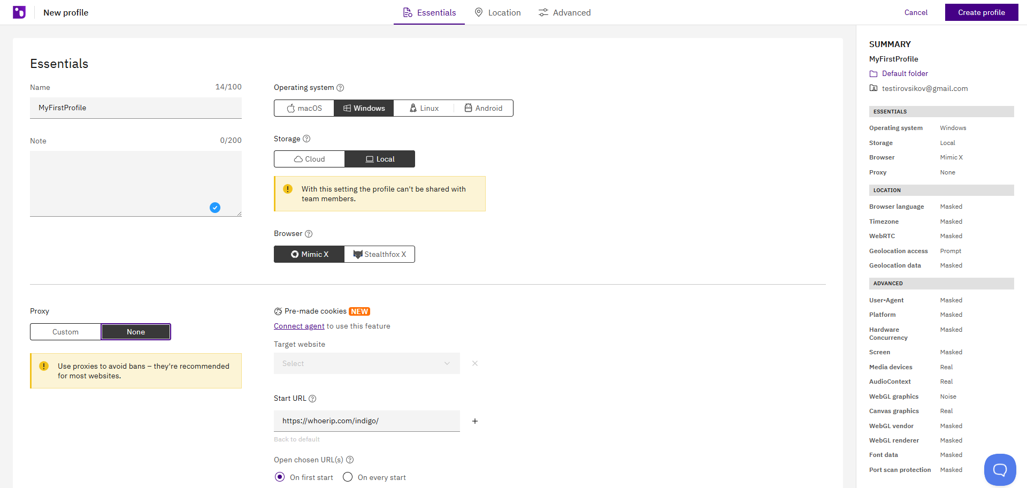Open the Target website Select dropdown
This screenshot has width=1027, height=488.
366,363
